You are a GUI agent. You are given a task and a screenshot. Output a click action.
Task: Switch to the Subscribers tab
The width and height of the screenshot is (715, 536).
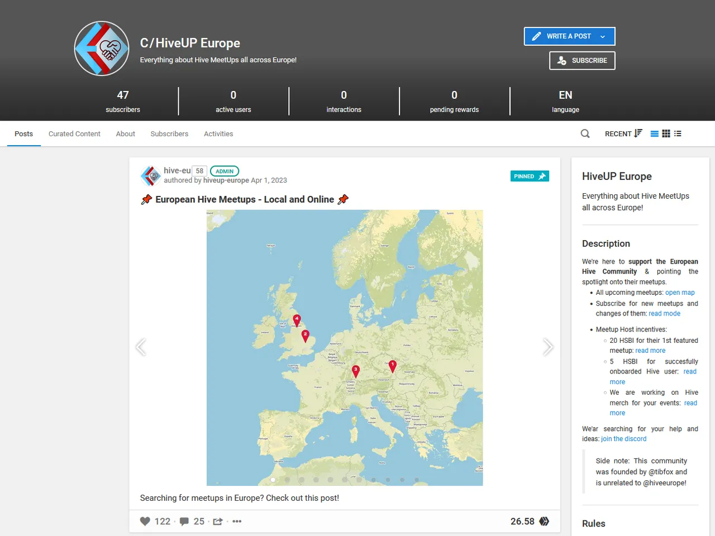[169, 134]
